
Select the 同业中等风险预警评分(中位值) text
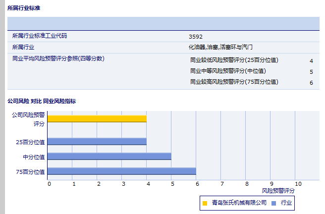click(x=228, y=71)
